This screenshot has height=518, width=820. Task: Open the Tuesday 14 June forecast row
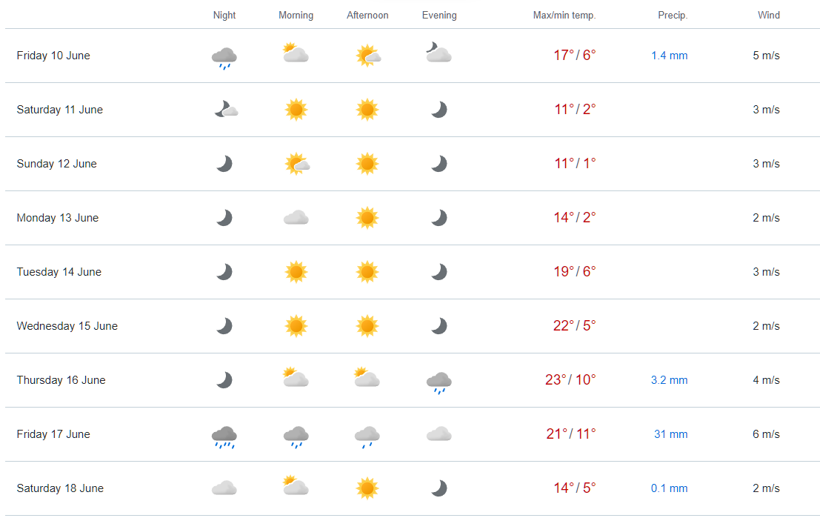(x=413, y=272)
